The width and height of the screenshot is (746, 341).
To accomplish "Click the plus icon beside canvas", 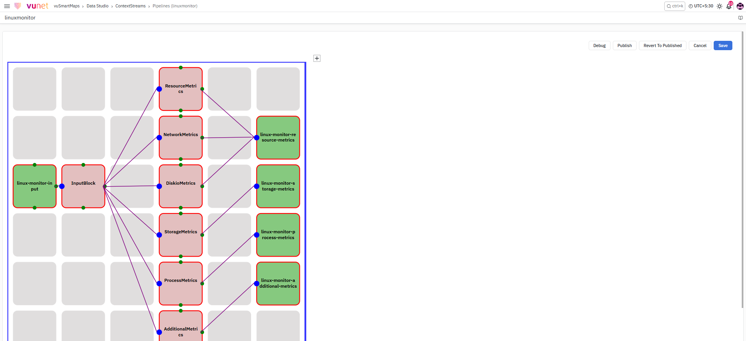I will click(x=317, y=58).
